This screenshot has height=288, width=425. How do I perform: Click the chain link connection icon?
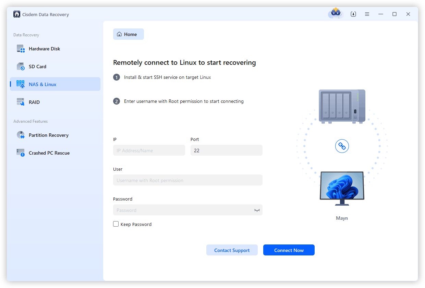(x=342, y=146)
